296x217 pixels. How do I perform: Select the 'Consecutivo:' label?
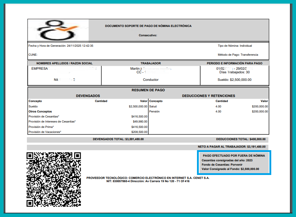point(148,35)
